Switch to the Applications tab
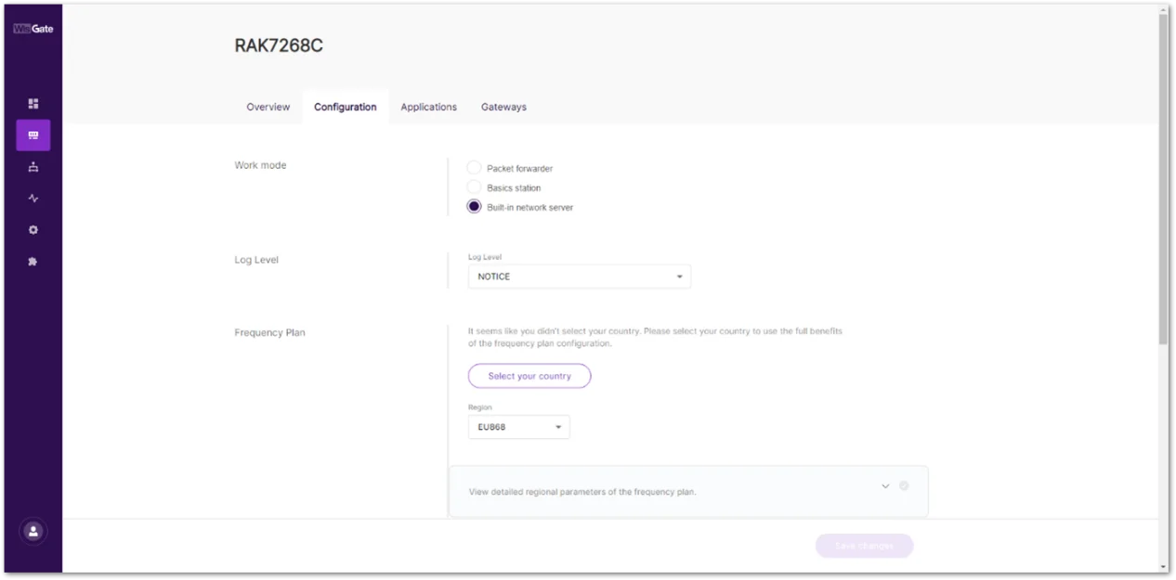1176x580 pixels. 428,107
